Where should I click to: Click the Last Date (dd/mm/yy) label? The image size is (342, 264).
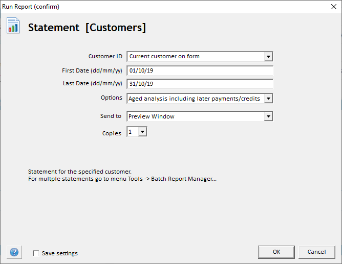pos(91,83)
